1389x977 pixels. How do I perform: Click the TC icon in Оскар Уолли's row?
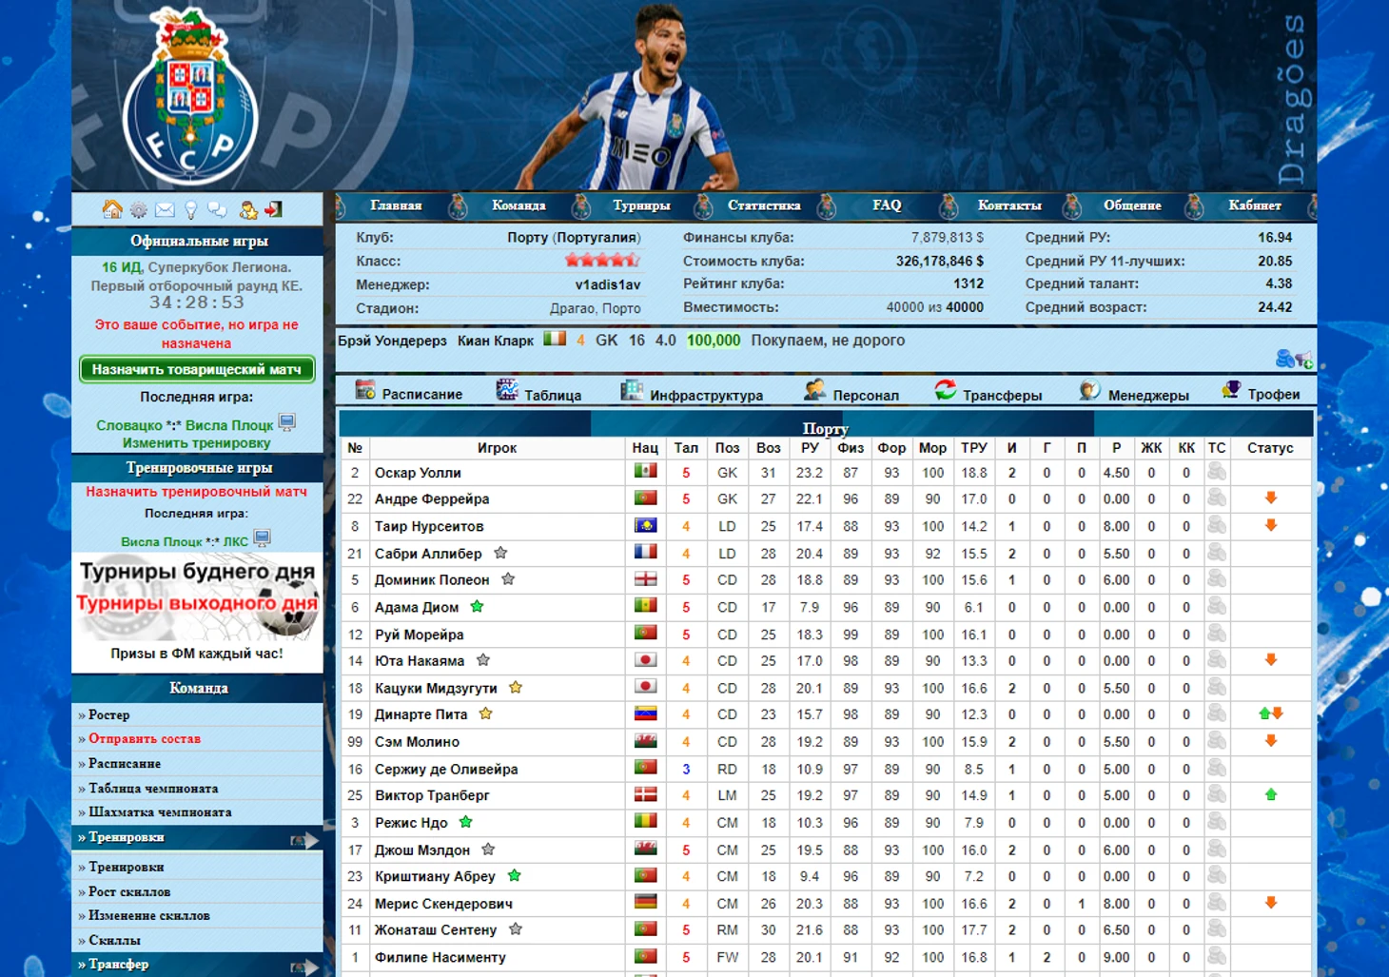click(1217, 472)
